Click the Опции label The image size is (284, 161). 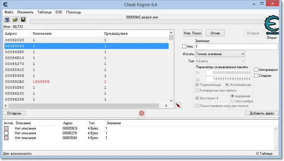(271, 38)
